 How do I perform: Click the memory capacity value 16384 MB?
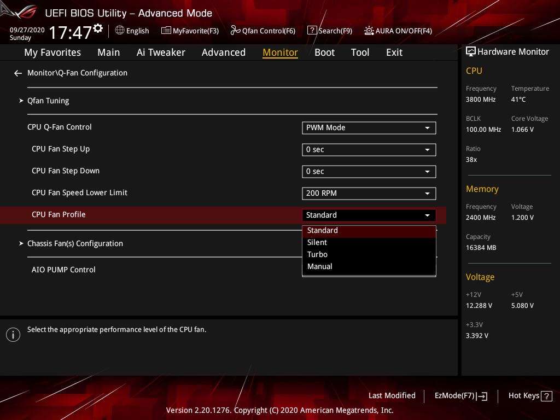[481, 248]
